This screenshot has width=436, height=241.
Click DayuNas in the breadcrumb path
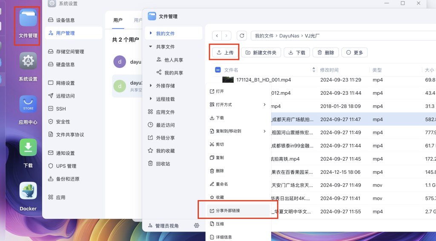(x=289, y=36)
